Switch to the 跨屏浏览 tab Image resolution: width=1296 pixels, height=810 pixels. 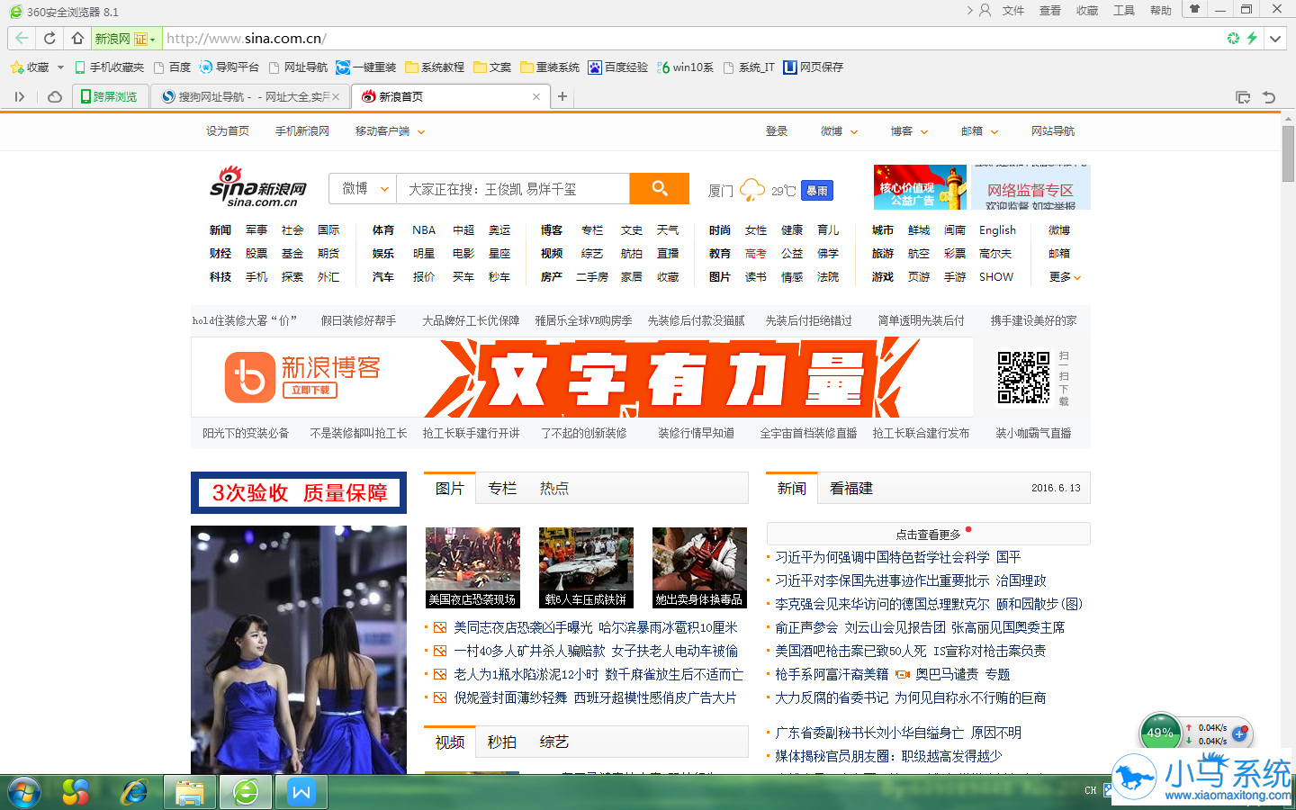coord(110,96)
